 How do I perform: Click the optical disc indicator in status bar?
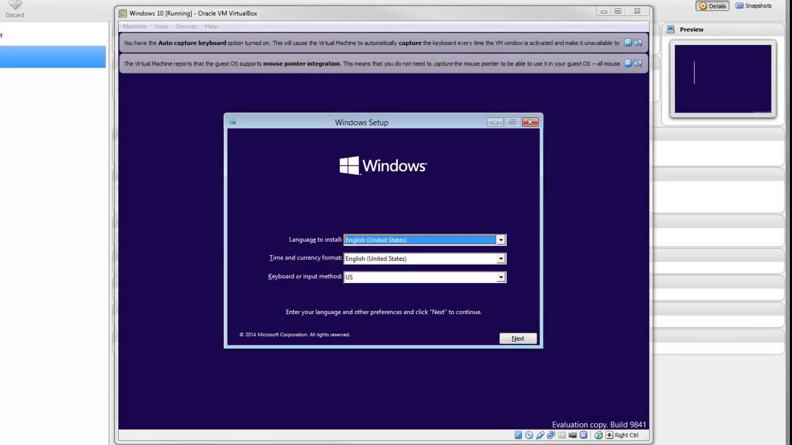click(529, 435)
